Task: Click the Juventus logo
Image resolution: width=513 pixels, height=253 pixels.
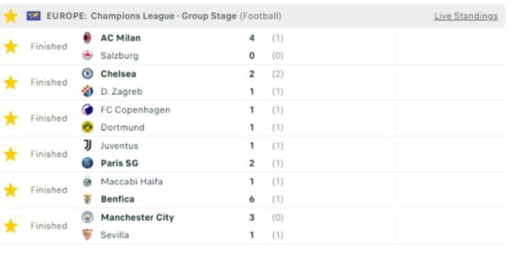Action: pos(88,146)
